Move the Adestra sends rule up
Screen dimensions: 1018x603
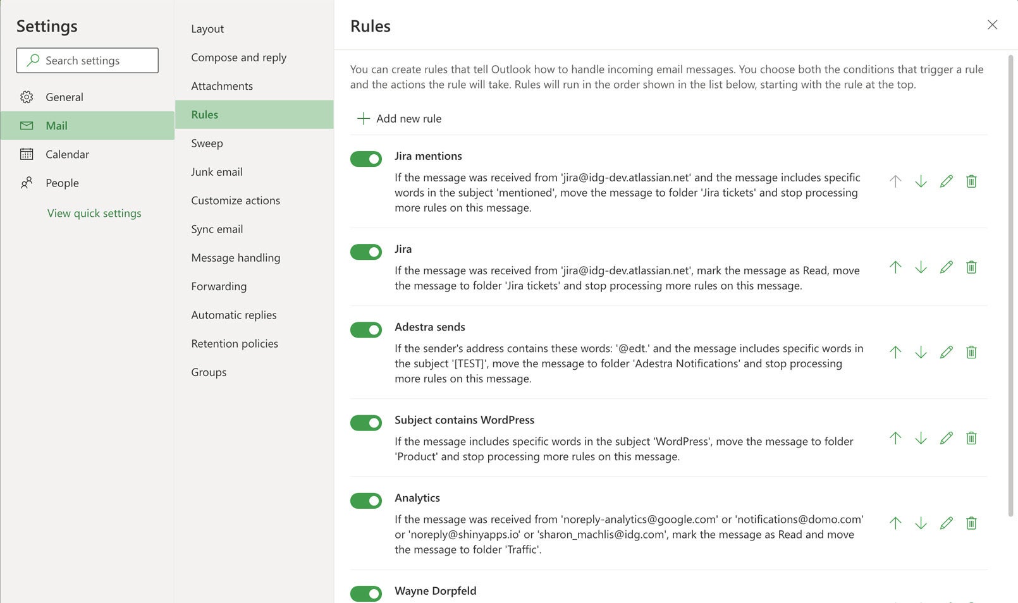[895, 352]
